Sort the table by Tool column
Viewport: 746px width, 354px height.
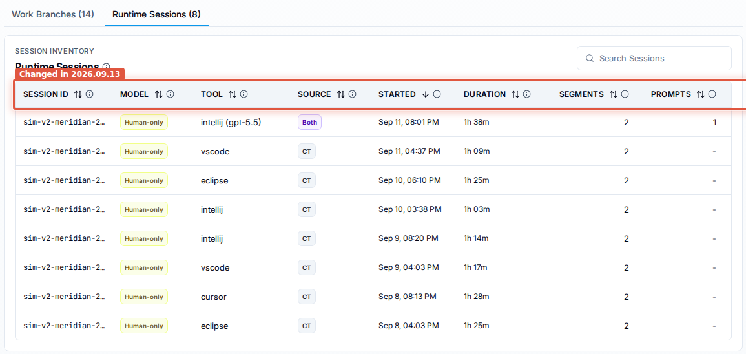[232, 94]
